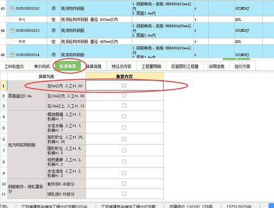
Task: Collapse item 010515001013 in the list
Action: [x=12, y=30]
